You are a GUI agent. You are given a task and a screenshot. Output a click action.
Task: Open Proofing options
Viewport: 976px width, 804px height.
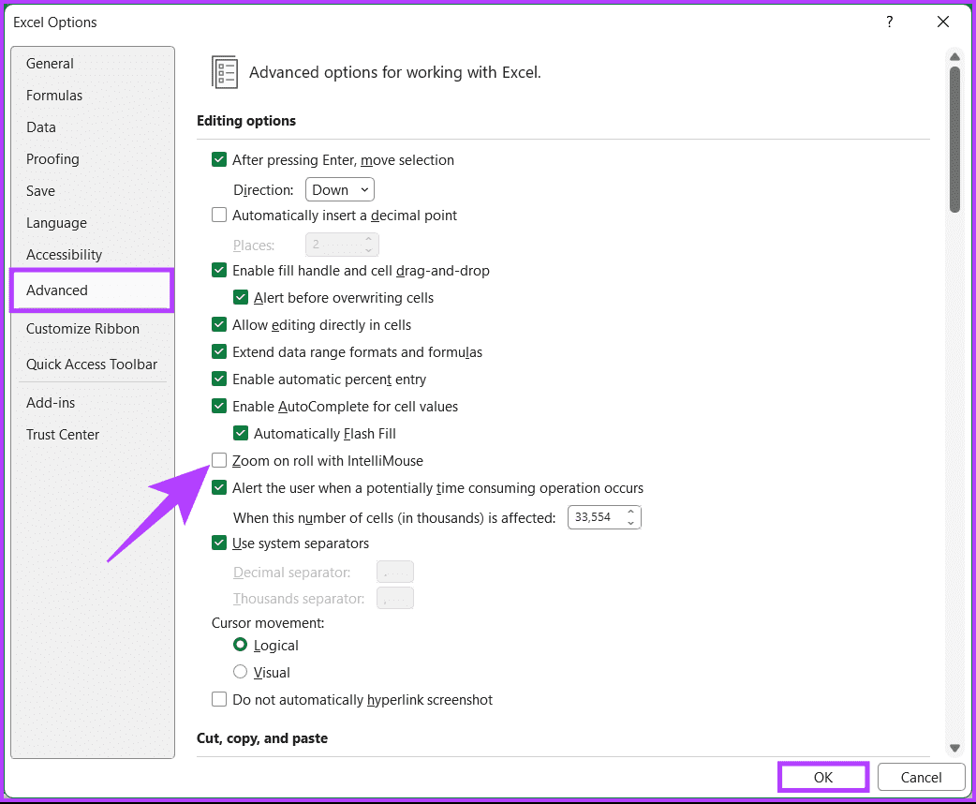coord(52,158)
